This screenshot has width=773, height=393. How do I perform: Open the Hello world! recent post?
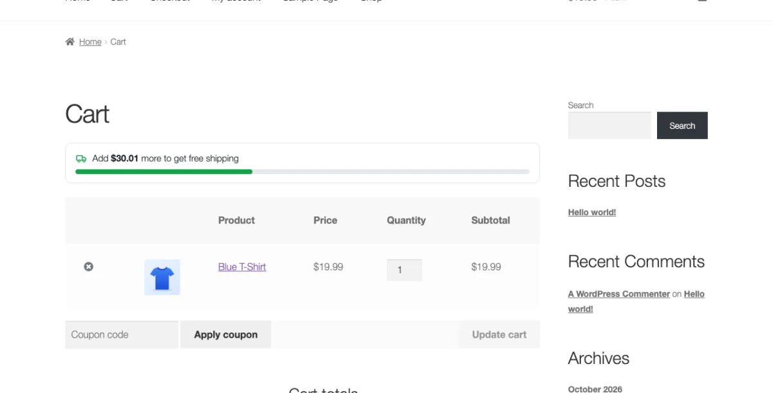pos(592,212)
